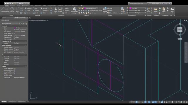Open the Salida ribbon tab

pos(44,6)
